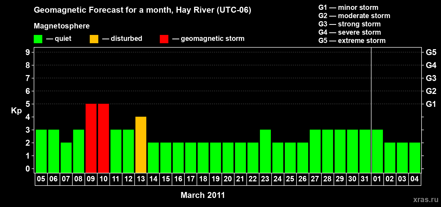
Task: Click the green bar for April 01
Action: click(x=377, y=151)
